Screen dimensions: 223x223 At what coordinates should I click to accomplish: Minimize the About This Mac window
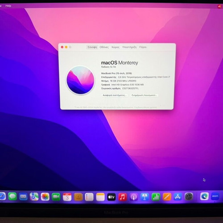(x=66, y=47)
